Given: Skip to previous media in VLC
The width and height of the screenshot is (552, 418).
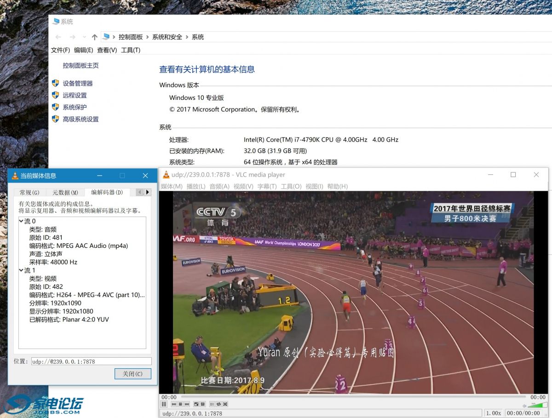Looking at the screenshot, I should pyautogui.click(x=174, y=404).
